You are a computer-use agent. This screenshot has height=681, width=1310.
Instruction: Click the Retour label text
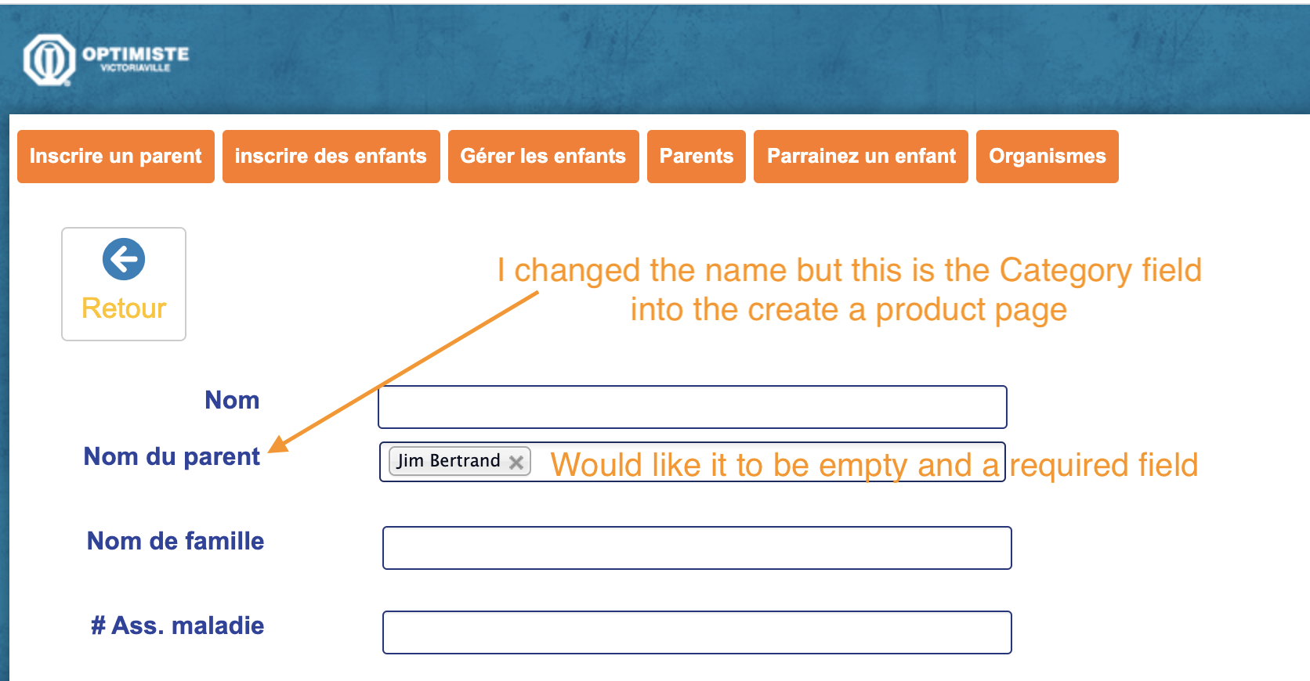pyautogui.click(x=124, y=308)
